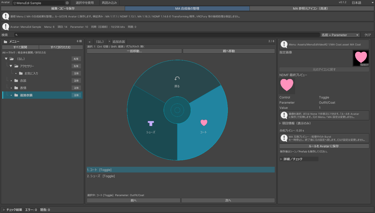Click the すべて折りたたむ button
The width and height of the screenshot is (375, 213).
tap(61, 47)
